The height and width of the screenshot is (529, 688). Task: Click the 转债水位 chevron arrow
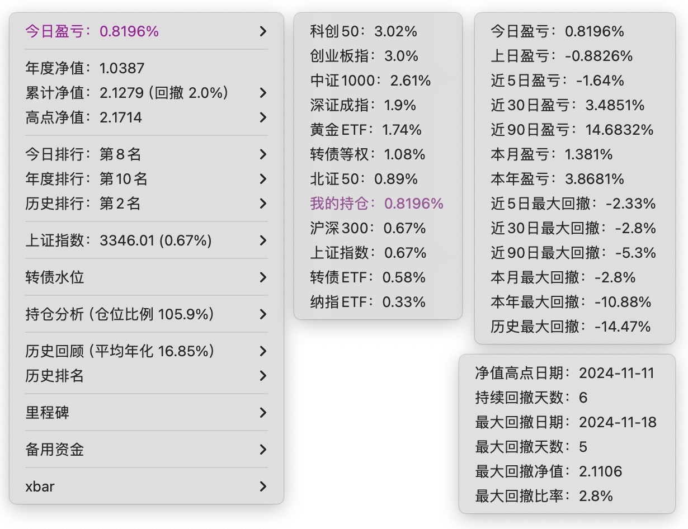click(x=263, y=277)
